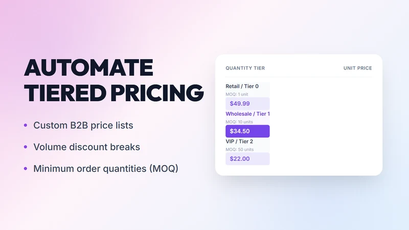The image size is (409, 230).
Task: Click the Custom B2B price lists text
Action: pos(83,125)
